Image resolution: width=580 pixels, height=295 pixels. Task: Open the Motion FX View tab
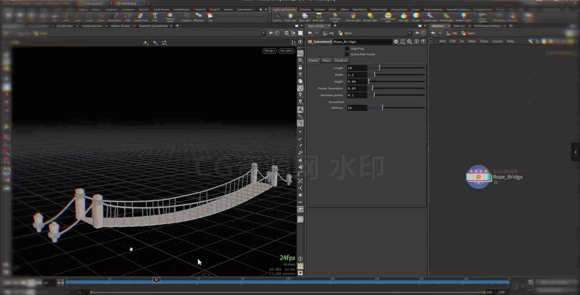coord(120,26)
